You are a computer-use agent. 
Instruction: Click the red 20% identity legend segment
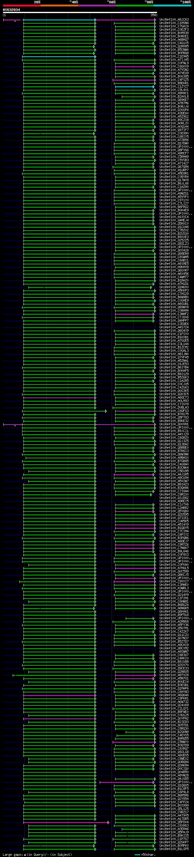point(22,5)
